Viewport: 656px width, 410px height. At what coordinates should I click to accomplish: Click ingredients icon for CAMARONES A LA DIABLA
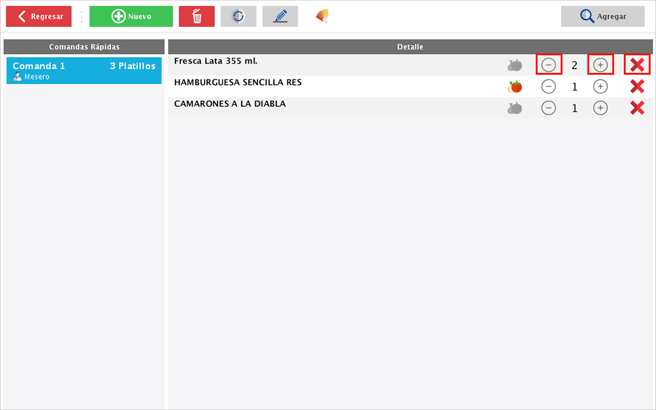coord(514,108)
